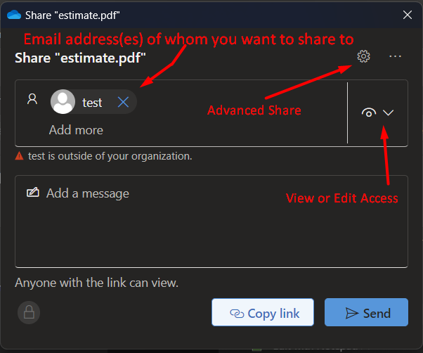The height and width of the screenshot is (353, 423).
Task: Remove recipient test with the X
Action: pos(123,102)
